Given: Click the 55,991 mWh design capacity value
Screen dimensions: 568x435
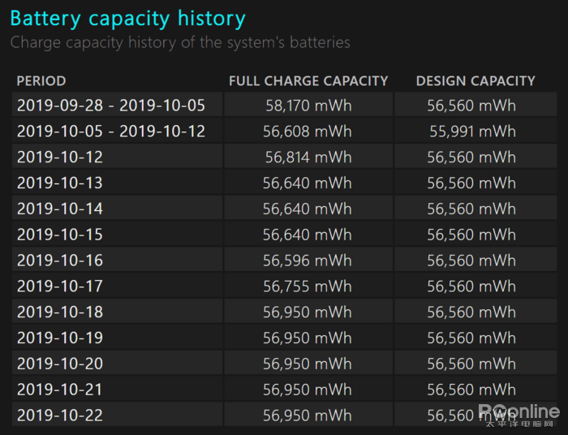Looking at the screenshot, I should [x=472, y=131].
